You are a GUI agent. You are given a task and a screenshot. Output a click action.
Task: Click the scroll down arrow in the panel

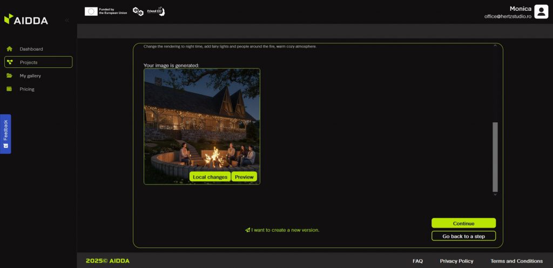click(495, 195)
